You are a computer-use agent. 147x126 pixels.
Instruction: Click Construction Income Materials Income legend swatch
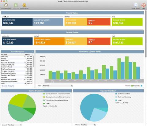point(44,97)
